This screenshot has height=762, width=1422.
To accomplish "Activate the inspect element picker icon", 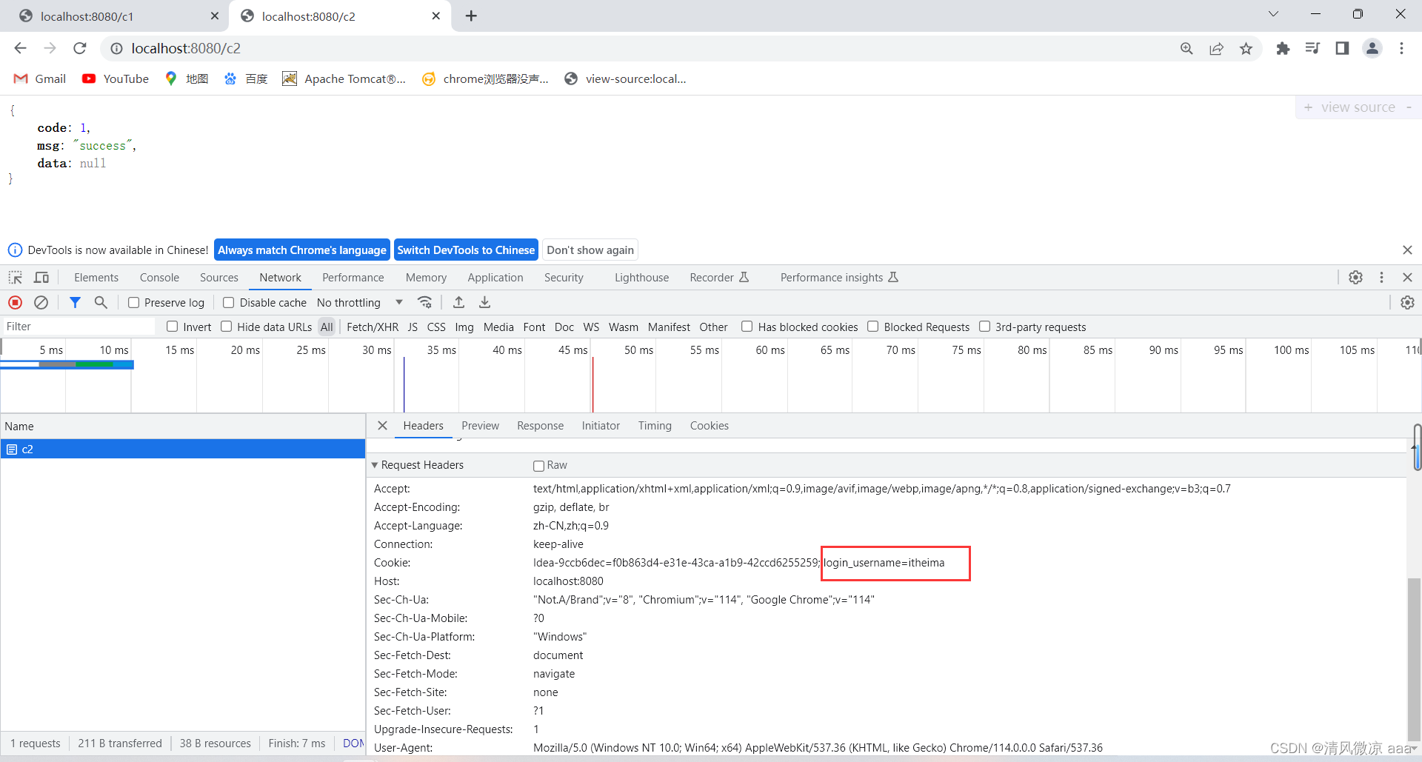I will (16, 278).
